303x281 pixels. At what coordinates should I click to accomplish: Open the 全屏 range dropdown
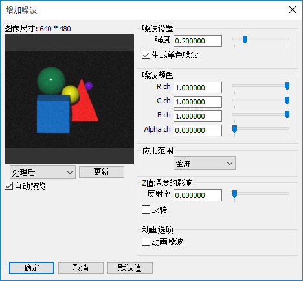[205, 164]
